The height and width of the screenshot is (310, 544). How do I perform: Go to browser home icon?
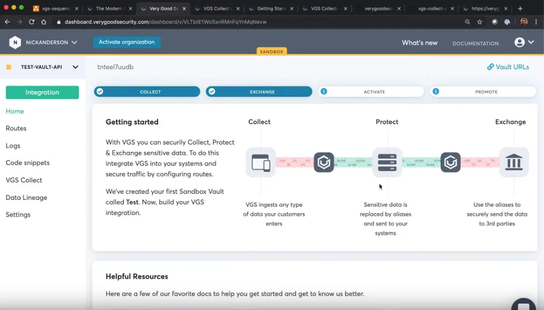tap(44, 22)
